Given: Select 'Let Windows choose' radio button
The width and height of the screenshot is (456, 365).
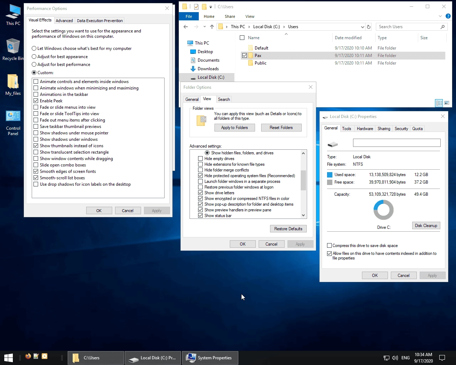Looking at the screenshot, I should pyautogui.click(x=34, y=48).
